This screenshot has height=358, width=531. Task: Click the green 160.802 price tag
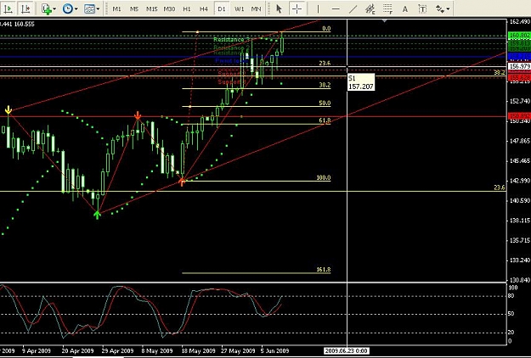(x=519, y=36)
